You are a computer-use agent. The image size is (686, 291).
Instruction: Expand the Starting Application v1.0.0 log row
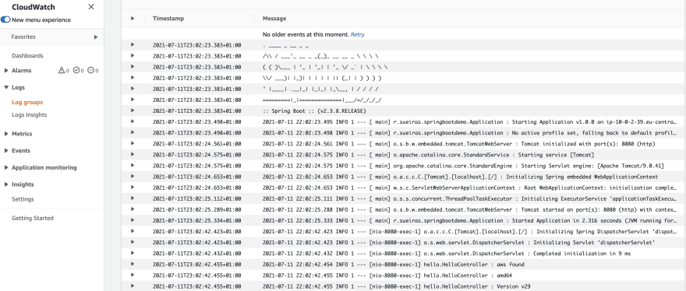132,121
